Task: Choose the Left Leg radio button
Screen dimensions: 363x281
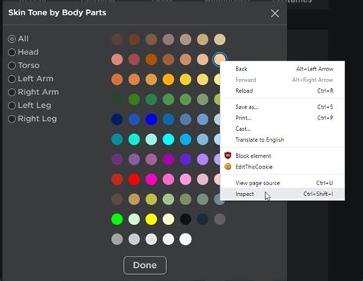Action: 11,105
